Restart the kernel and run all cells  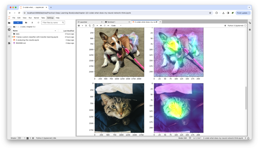108,26
